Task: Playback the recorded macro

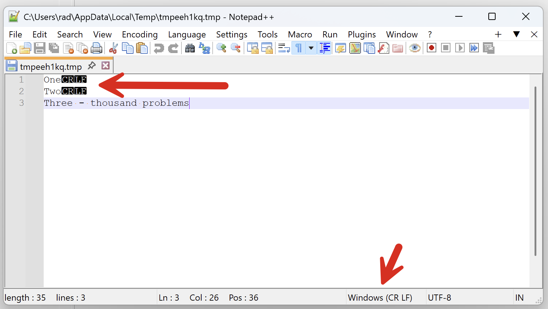Action: [x=460, y=48]
